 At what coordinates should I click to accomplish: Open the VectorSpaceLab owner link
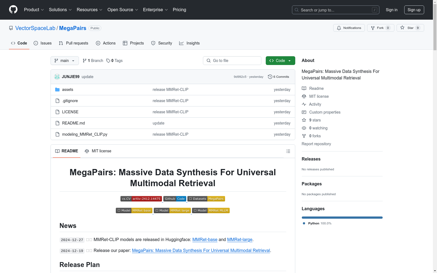point(35,28)
